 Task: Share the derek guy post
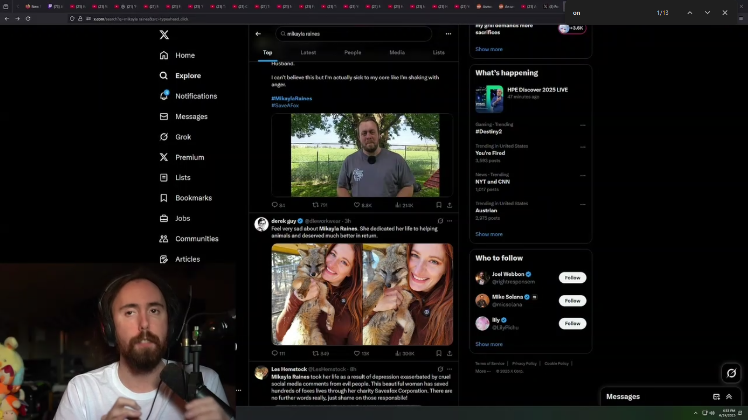point(450,353)
